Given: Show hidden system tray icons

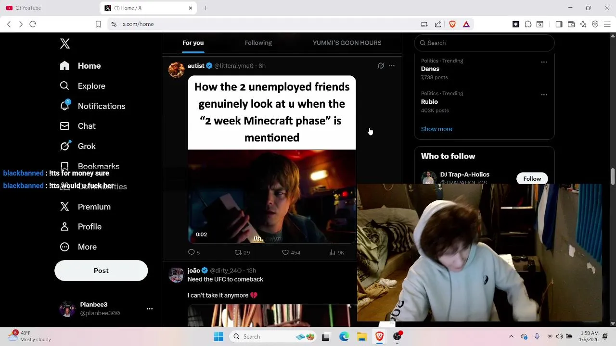Looking at the screenshot, I should coord(511,337).
